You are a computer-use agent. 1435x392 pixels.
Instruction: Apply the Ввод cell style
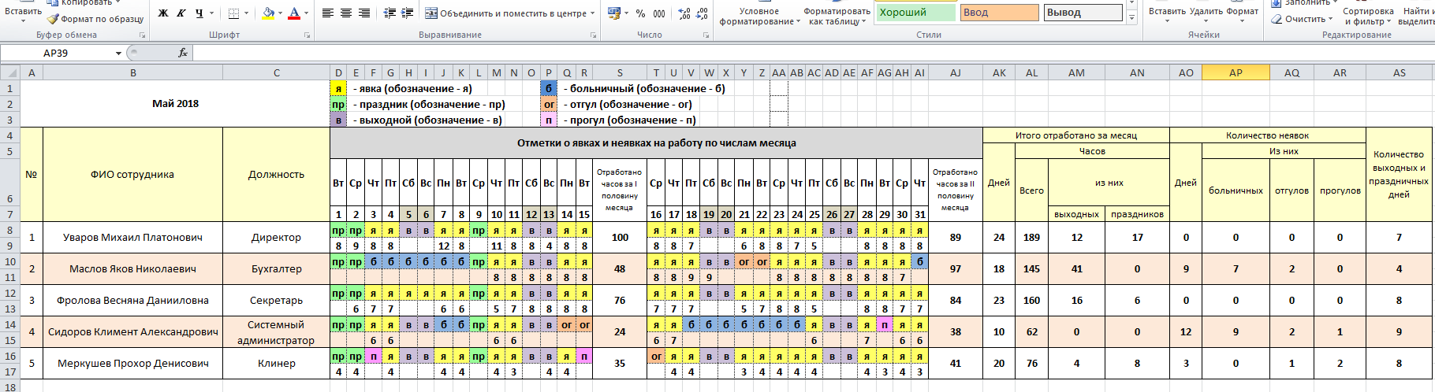click(x=999, y=13)
